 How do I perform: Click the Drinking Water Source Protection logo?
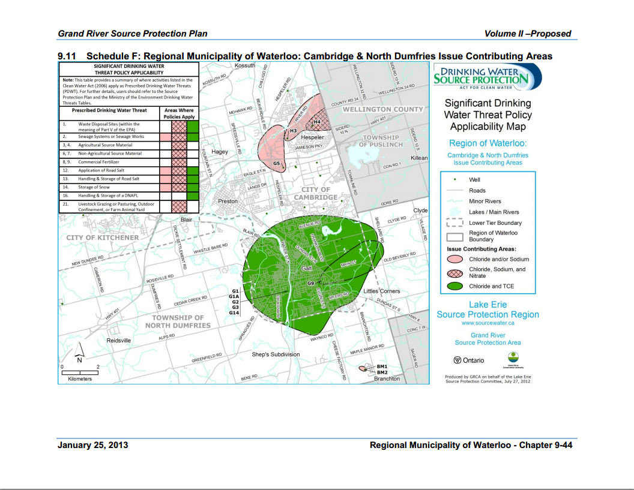pos(488,77)
